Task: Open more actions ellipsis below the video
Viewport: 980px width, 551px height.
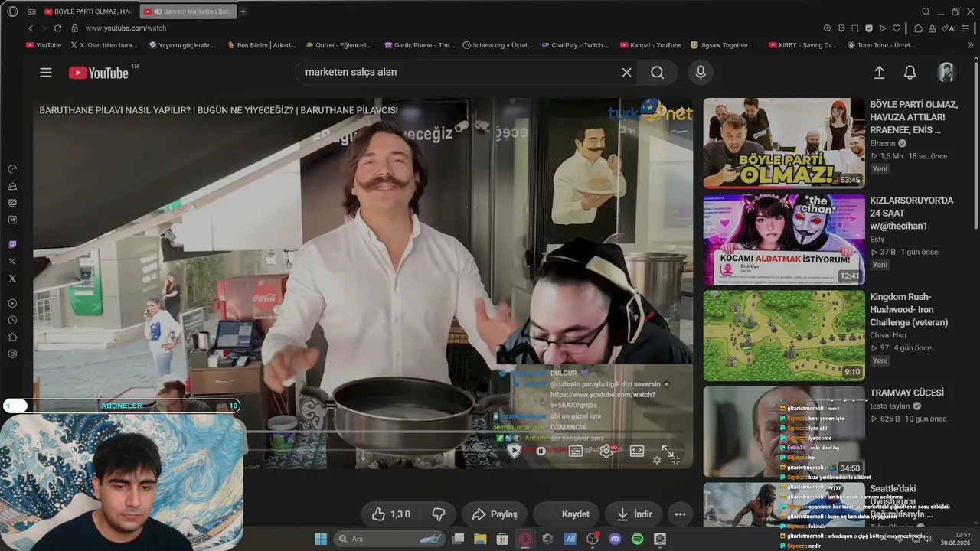Action: point(680,514)
